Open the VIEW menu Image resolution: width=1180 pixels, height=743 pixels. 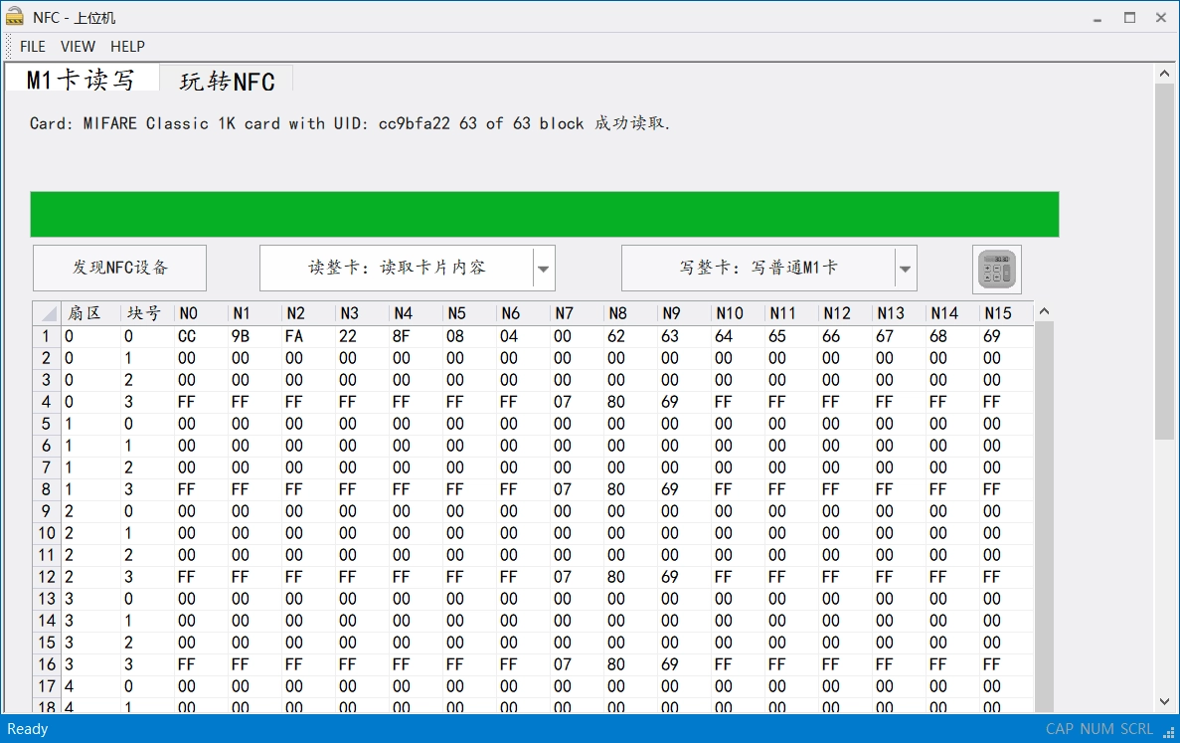(x=78, y=47)
